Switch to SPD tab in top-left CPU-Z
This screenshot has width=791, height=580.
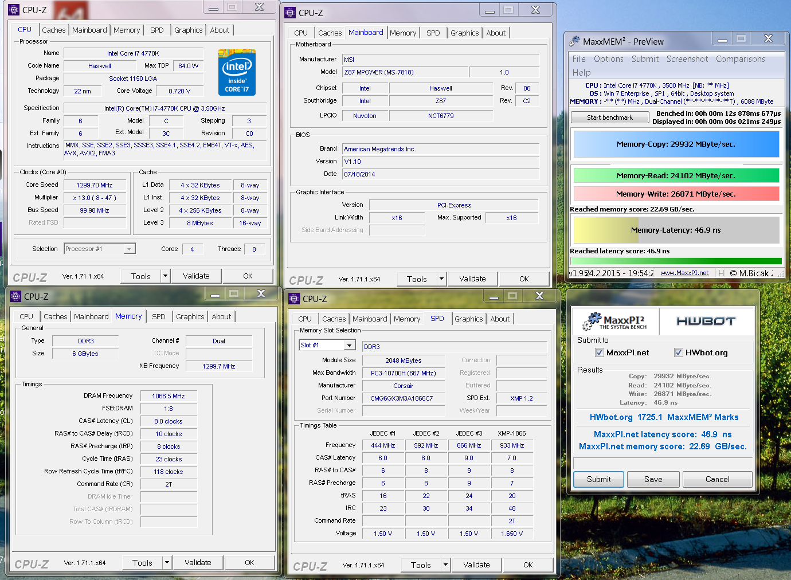(x=157, y=30)
